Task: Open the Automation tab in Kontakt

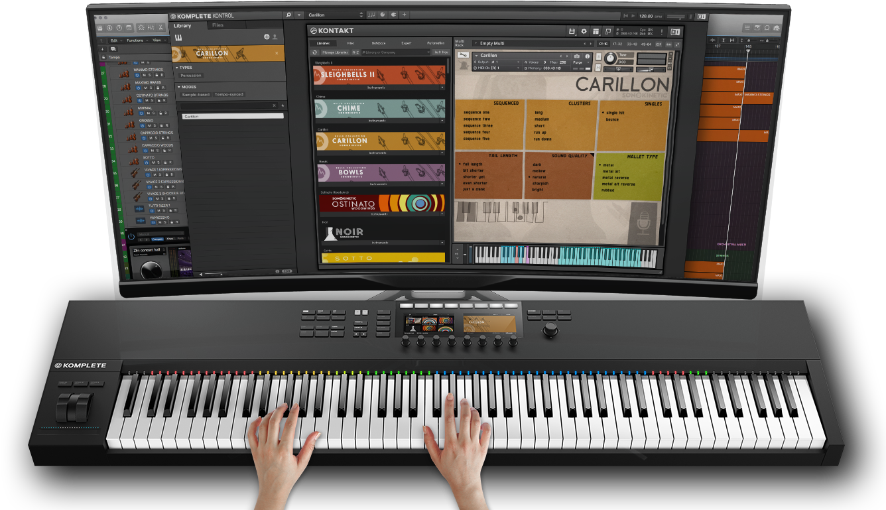Action: [x=436, y=43]
